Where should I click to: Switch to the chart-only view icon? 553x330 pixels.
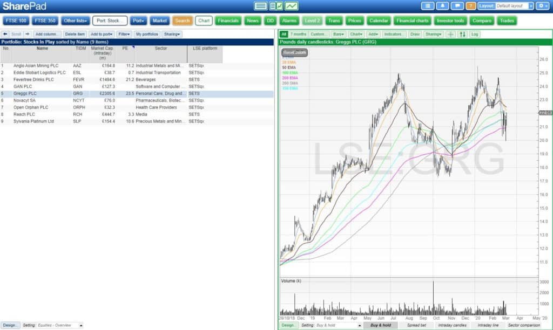point(292,6)
